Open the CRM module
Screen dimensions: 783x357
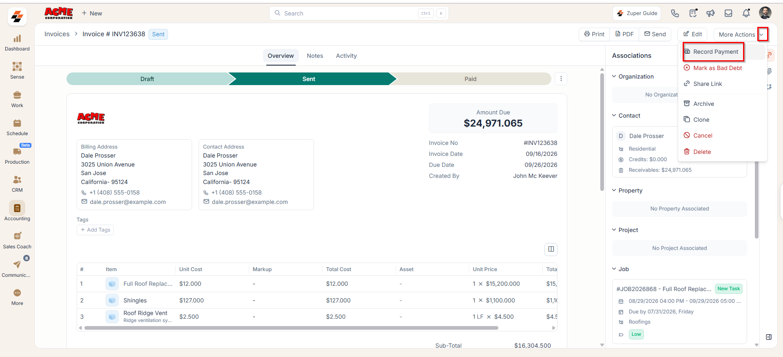[x=17, y=184]
